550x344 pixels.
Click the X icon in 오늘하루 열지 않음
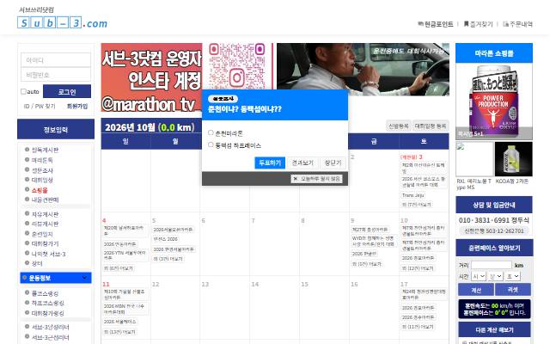tap(295, 179)
